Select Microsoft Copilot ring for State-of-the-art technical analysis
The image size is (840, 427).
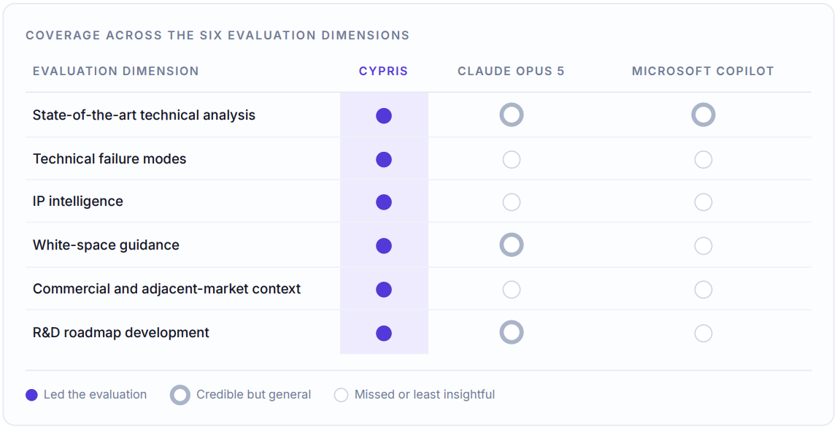[704, 115]
